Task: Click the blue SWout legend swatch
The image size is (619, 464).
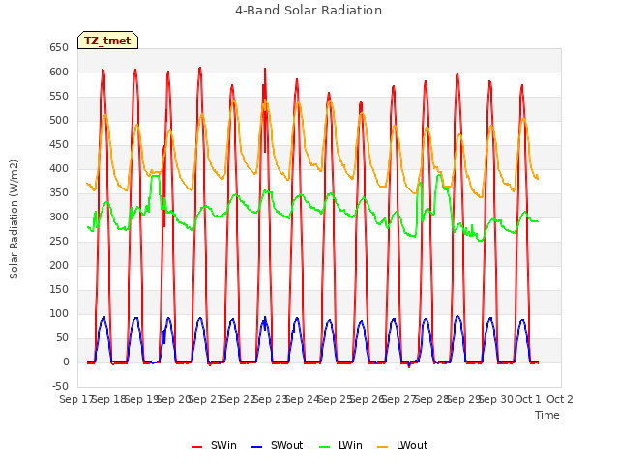Action: pos(256,447)
